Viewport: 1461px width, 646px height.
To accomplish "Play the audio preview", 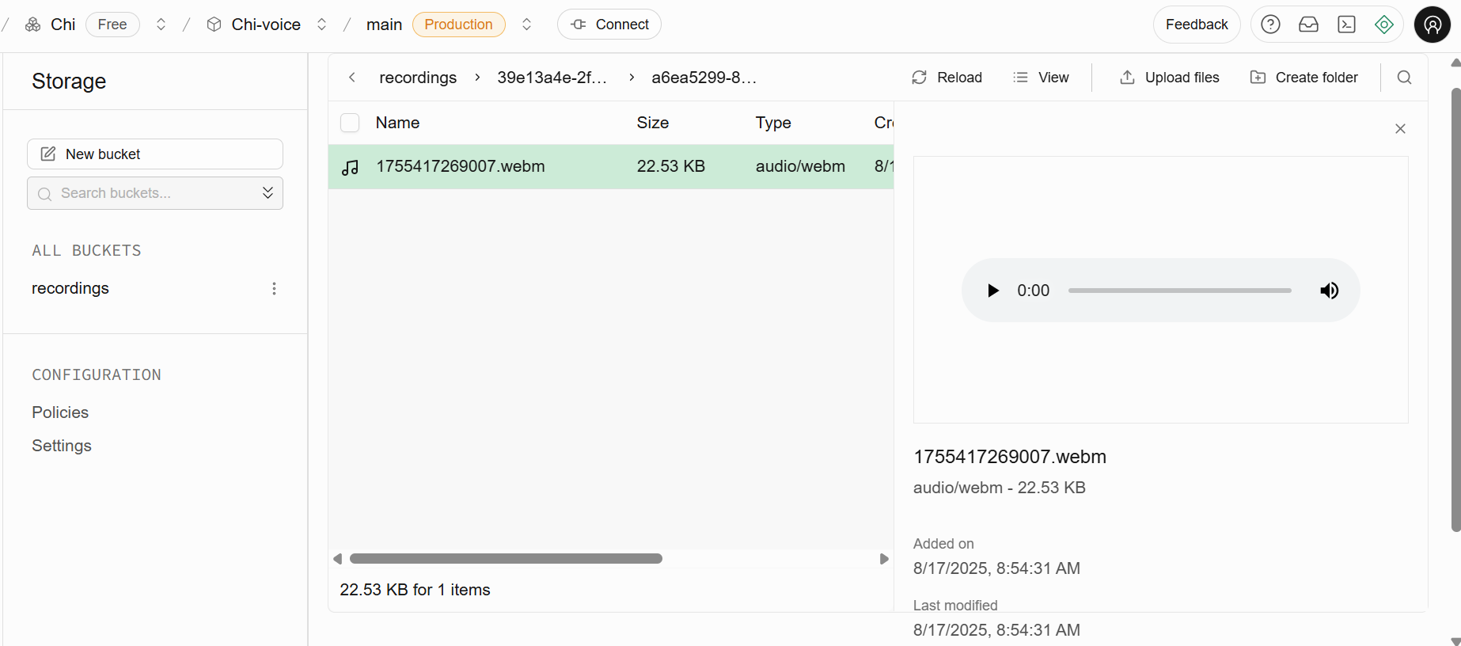I will click(992, 291).
